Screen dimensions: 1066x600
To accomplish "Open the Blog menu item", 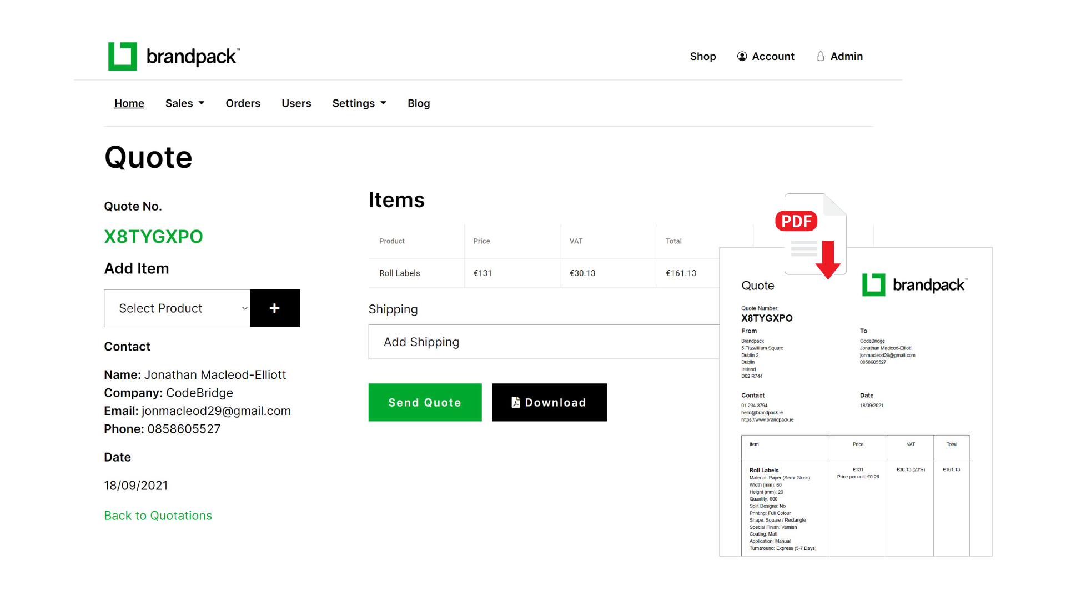I will (418, 103).
